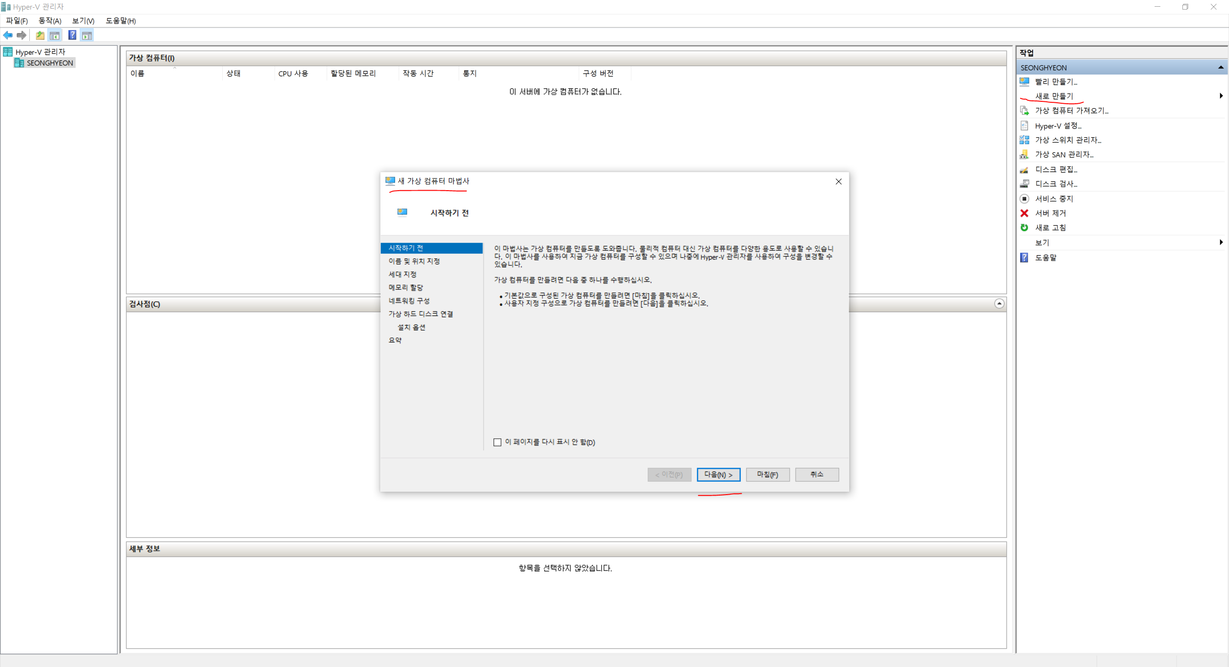Click the forward arrow toolbar icon
The height and width of the screenshot is (667, 1229).
pyautogui.click(x=22, y=35)
